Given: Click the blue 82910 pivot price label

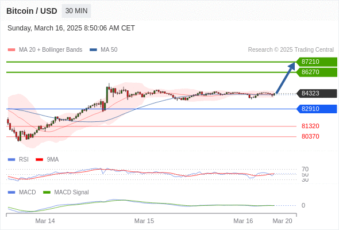Looking at the screenshot, I should [x=317, y=109].
